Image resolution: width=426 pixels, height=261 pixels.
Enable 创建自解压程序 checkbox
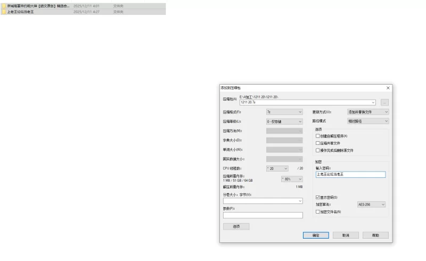(x=317, y=136)
